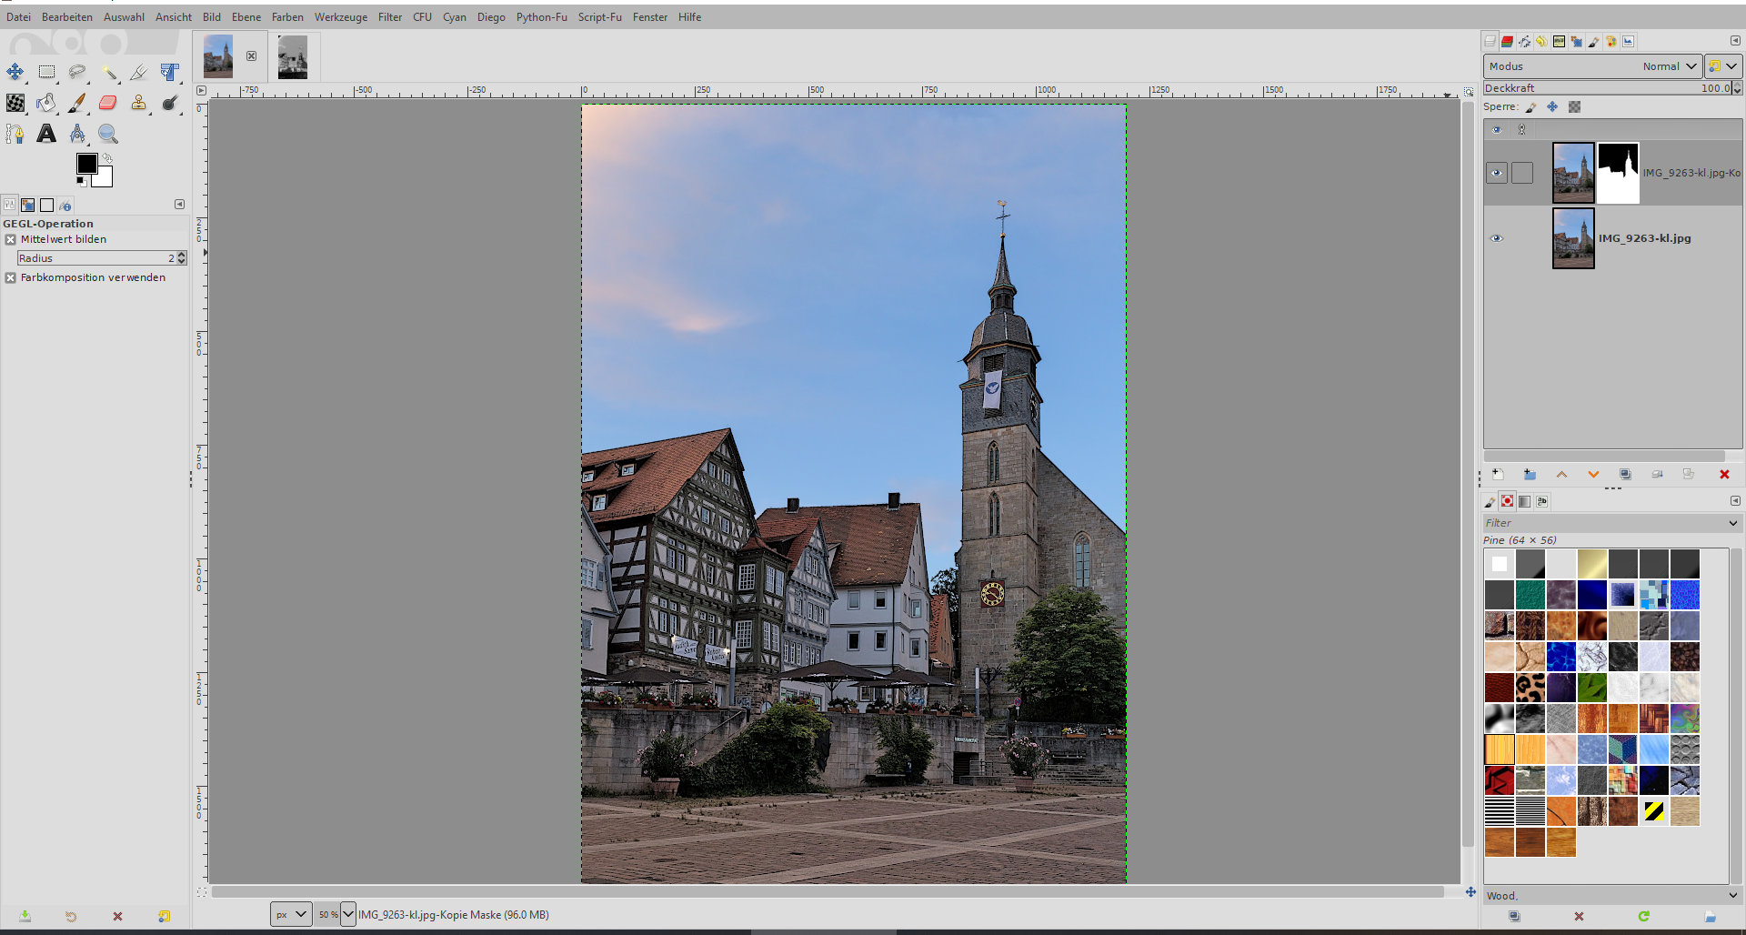
Task: Pick the Bucket Fill tool
Action: [x=46, y=103]
